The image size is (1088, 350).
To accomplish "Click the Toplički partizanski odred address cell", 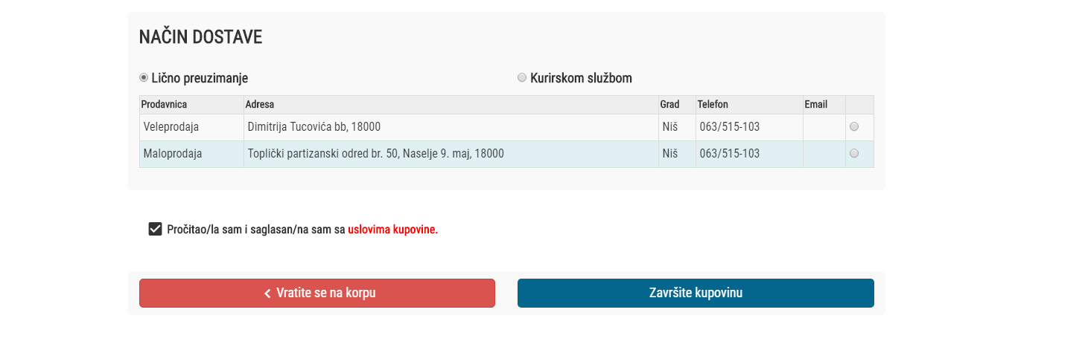I will click(375, 154).
